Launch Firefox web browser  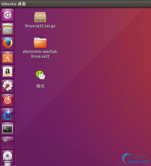8,43
